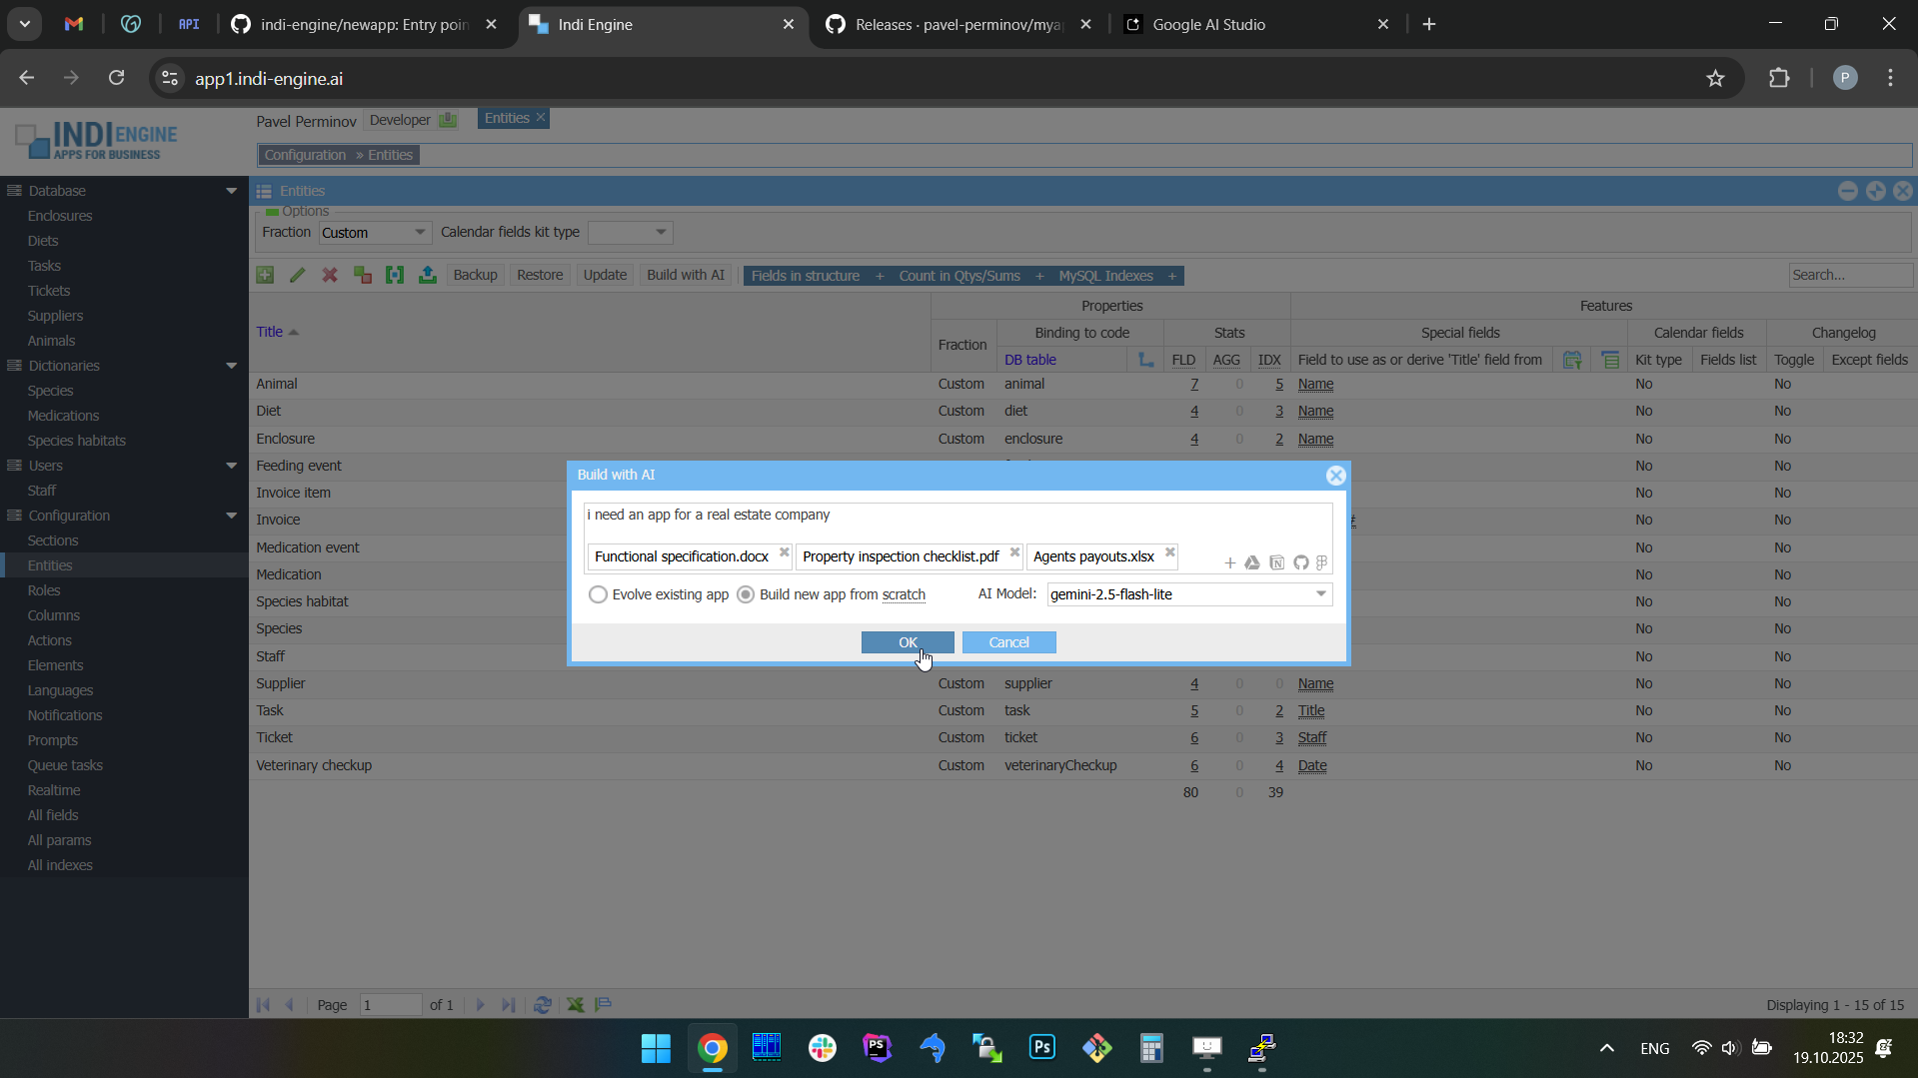
Task: Remove Property inspection checklist.pdf attachment
Action: point(1014,552)
